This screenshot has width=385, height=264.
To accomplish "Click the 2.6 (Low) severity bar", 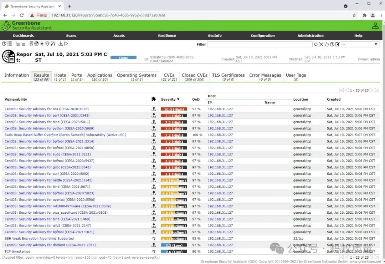I will (174, 252).
